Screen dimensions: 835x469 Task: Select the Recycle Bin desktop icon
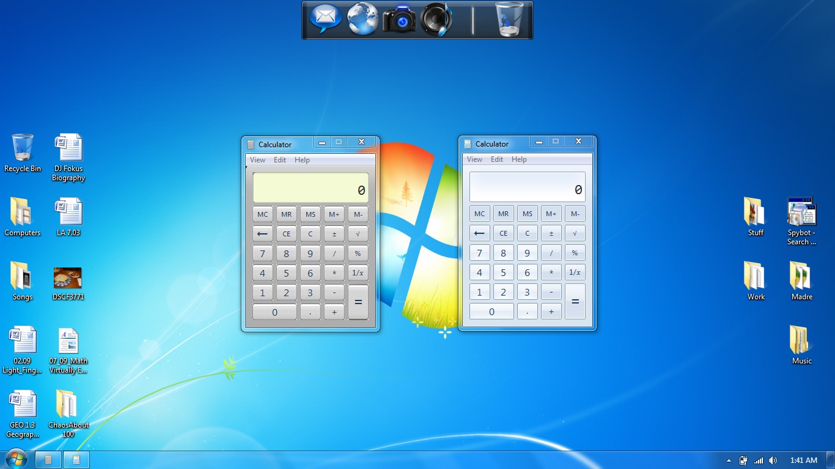pos(23,153)
